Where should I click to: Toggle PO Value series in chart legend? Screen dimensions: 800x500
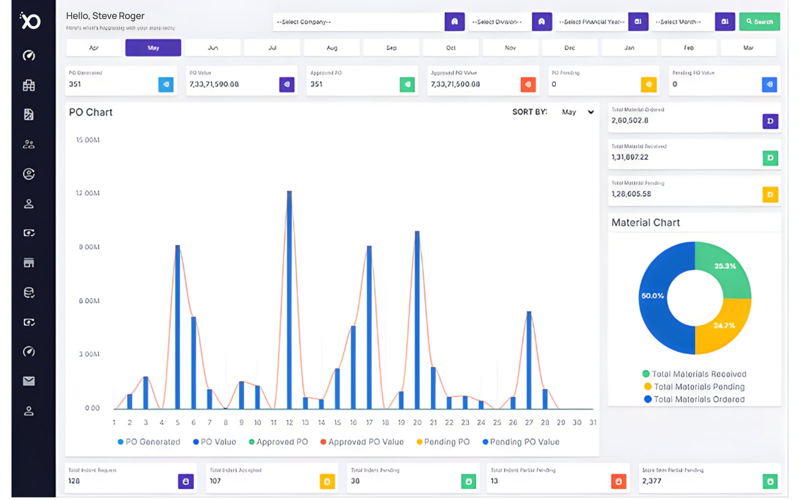[x=214, y=442]
